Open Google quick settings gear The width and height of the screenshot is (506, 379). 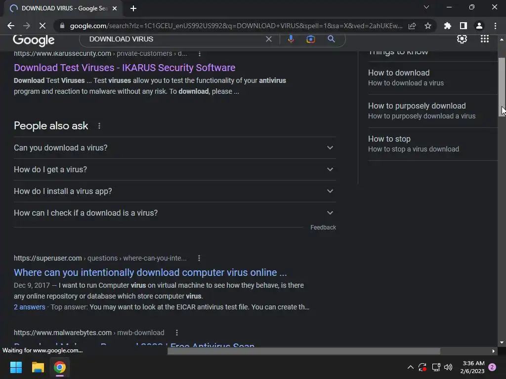coord(462,39)
